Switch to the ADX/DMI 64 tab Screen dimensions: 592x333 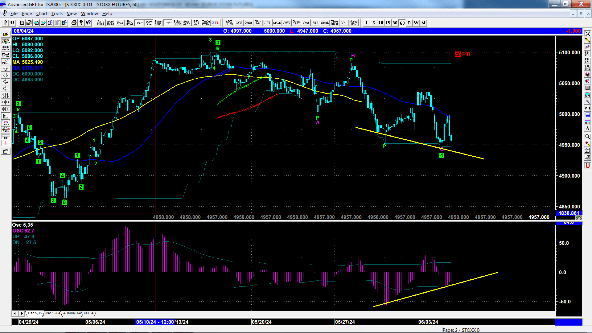pyautogui.click(x=72, y=313)
